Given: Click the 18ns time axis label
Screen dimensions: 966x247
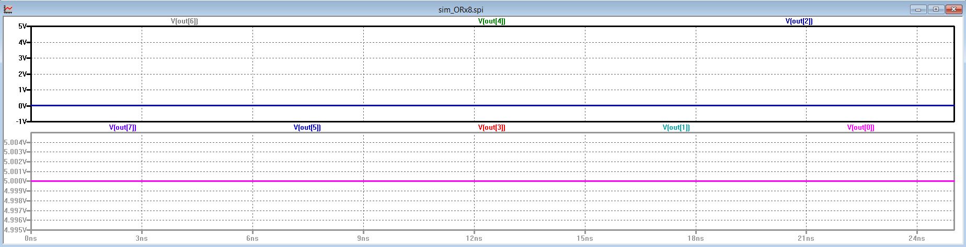Looking at the screenshot, I should (x=696, y=239).
